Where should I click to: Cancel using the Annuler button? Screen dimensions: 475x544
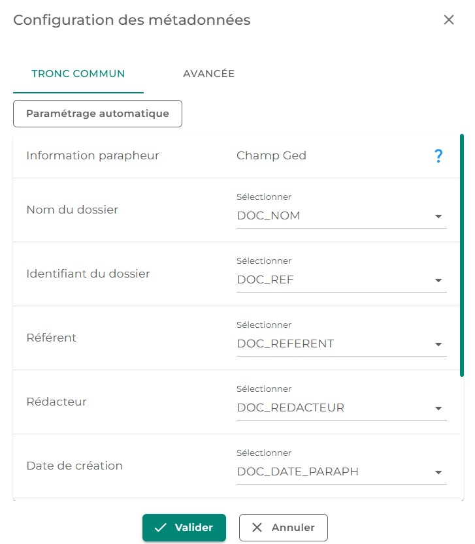point(284,528)
